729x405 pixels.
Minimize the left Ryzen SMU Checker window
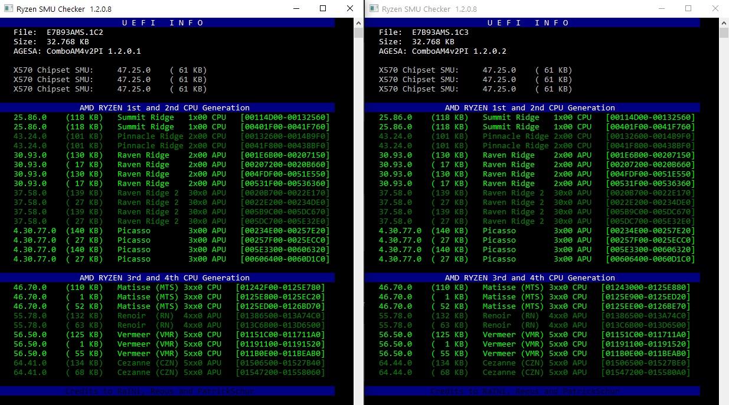click(x=296, y=9)
